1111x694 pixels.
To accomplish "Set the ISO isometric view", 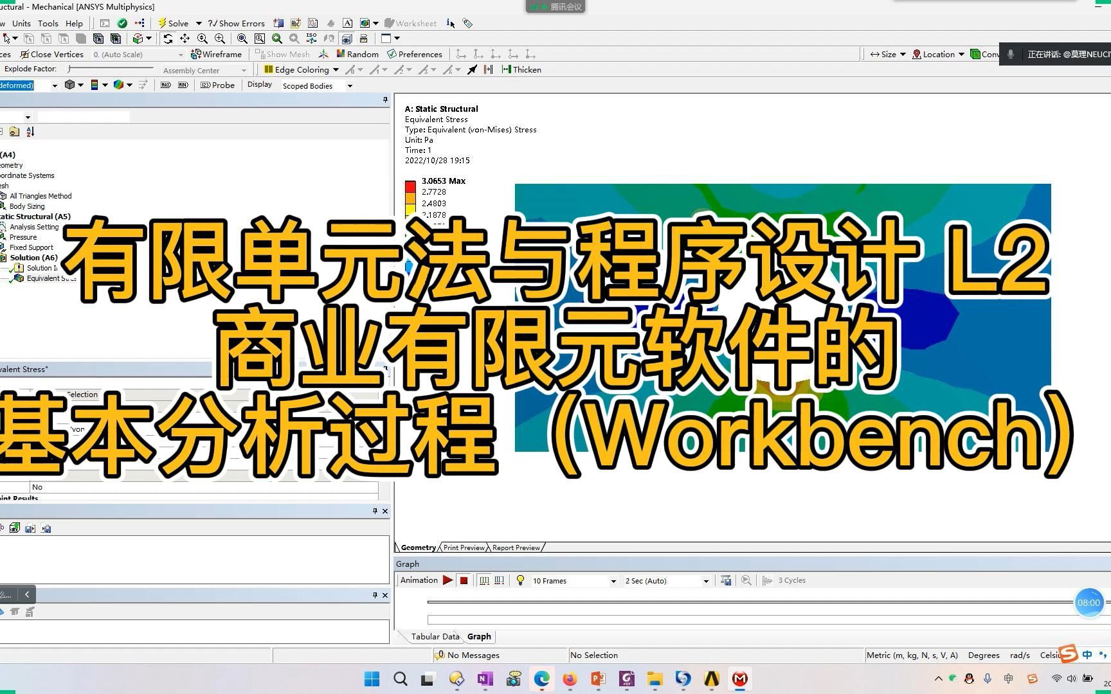I will point(311,39).
